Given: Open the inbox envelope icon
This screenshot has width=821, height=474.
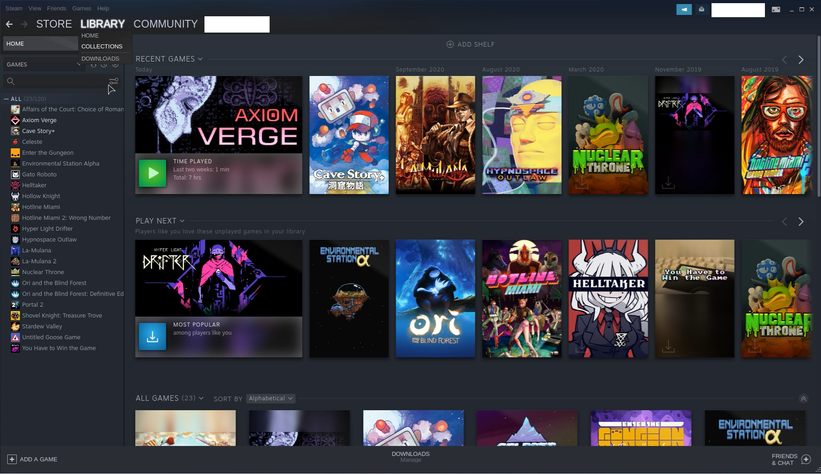Looking at the screenshot, I should tap(702, 9).
